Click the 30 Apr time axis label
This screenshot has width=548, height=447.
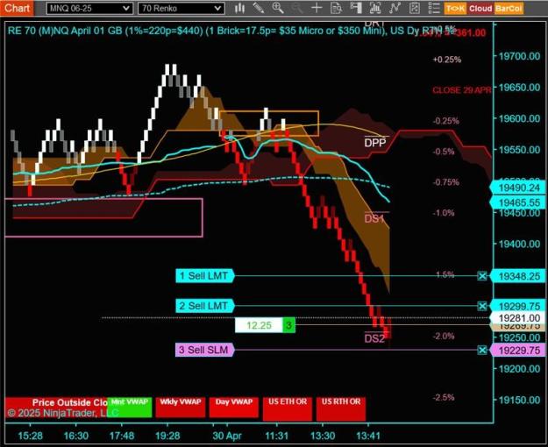pos(227,436)
